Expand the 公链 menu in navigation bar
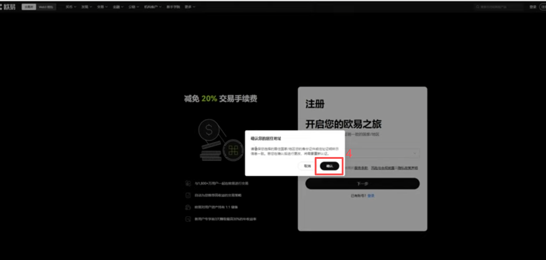This screenshot has width=546, height=260. (133, 7)
